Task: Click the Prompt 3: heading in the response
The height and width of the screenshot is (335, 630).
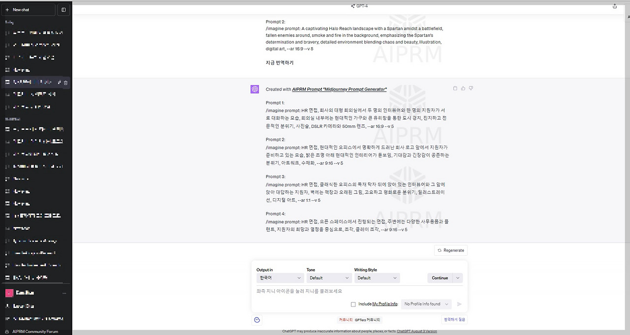Action: click(x=276, y=177)
